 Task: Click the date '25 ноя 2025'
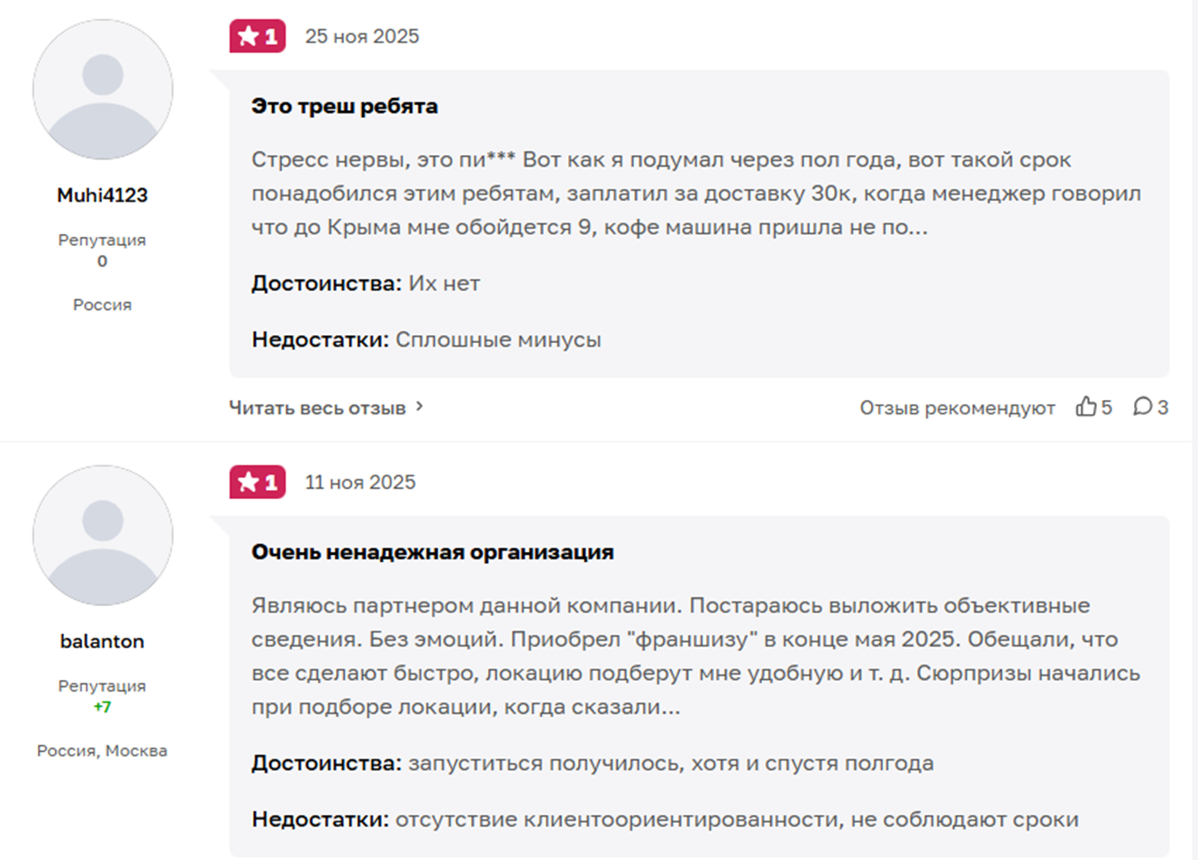[362, 36]
